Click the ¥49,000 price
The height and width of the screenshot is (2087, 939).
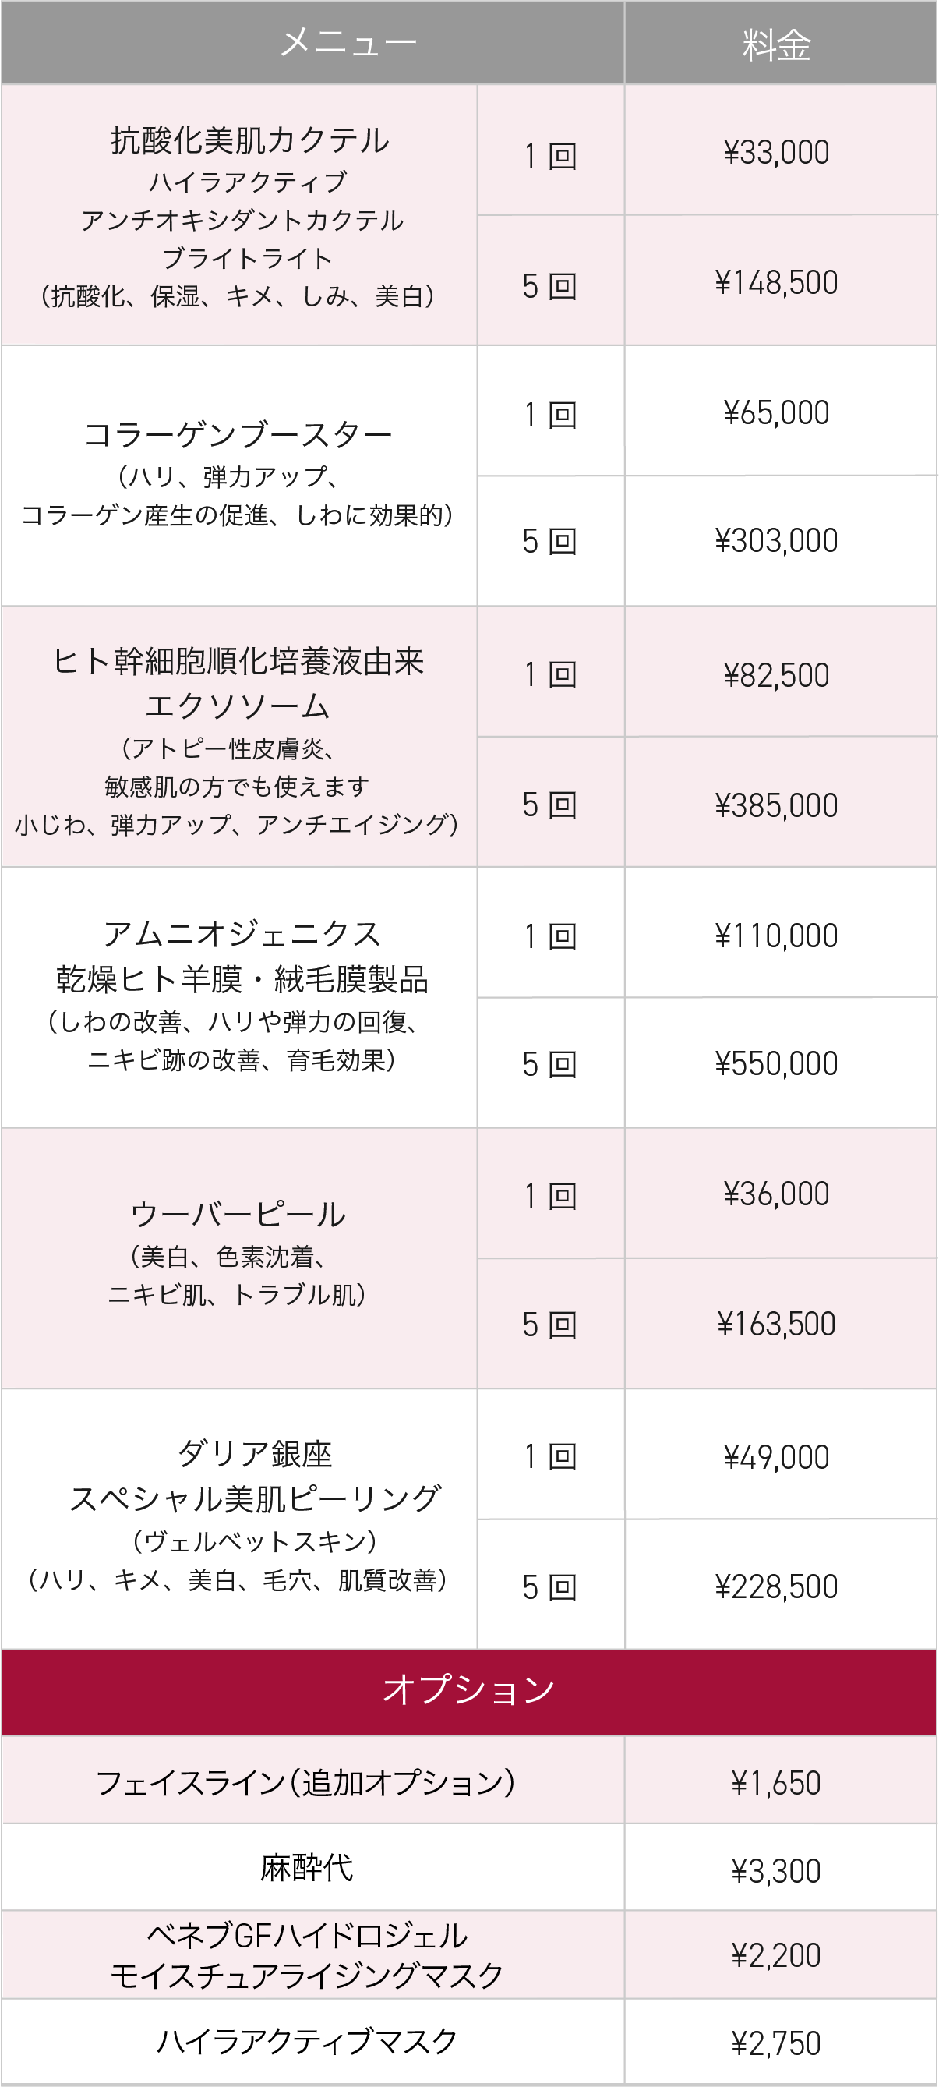pyautogui.click(x=776, y=1456)
